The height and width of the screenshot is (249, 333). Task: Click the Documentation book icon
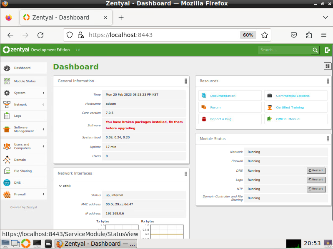tap(204, 96)
